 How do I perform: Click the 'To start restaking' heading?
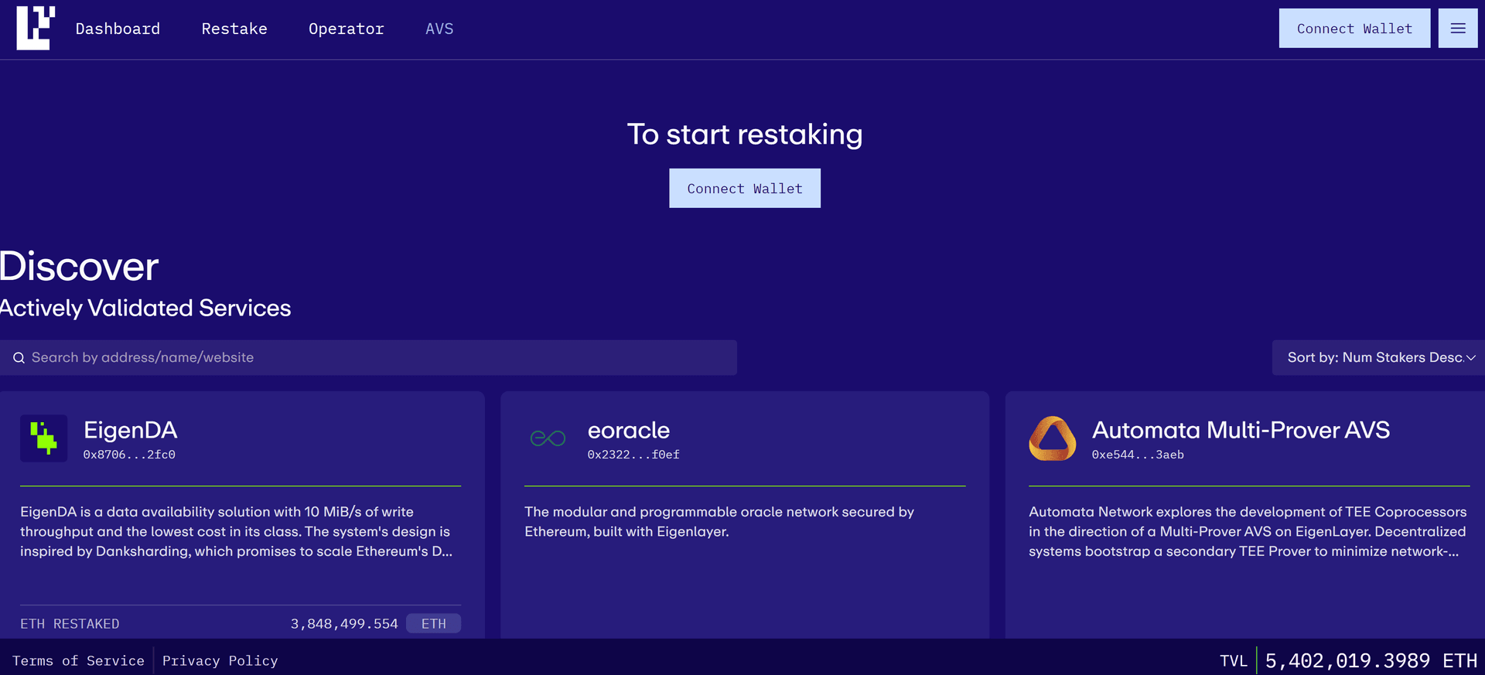745,135
